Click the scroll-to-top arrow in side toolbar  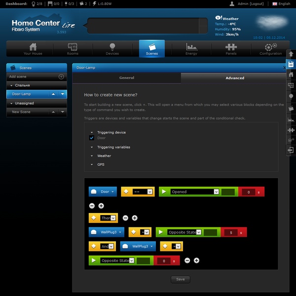[x=291, y=54]
